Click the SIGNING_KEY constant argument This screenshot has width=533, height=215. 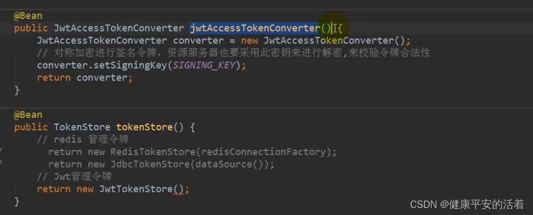click(204, 65)
